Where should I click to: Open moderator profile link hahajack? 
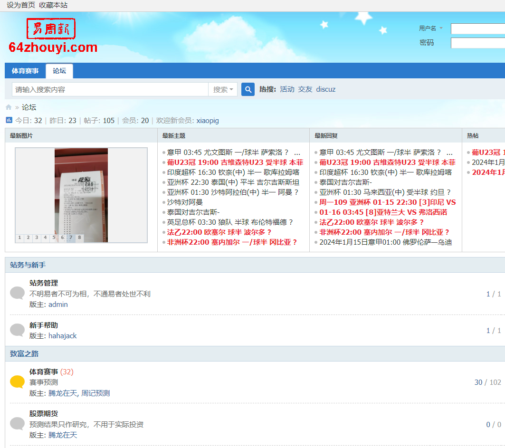point(62,336)
